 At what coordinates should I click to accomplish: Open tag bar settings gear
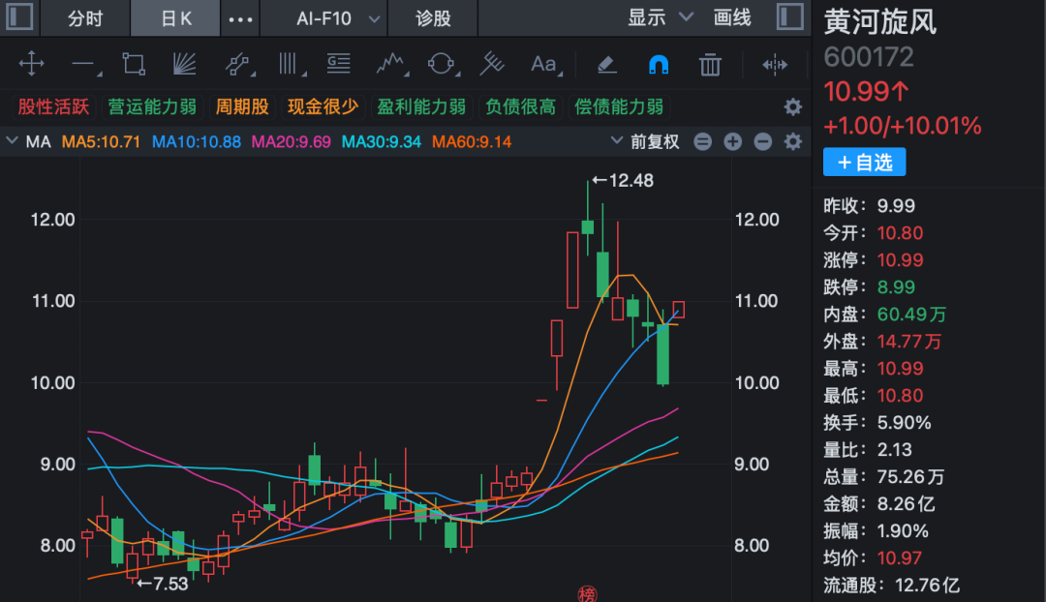tap(792, 106)
